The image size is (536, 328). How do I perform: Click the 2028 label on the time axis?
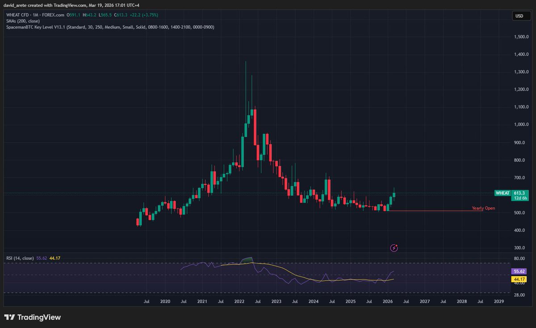462,302
